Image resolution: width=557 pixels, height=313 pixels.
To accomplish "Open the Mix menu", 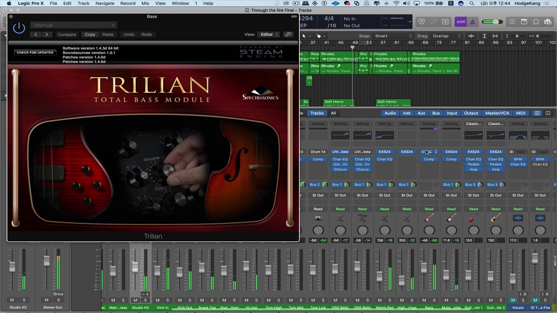I will click(145, 3).
